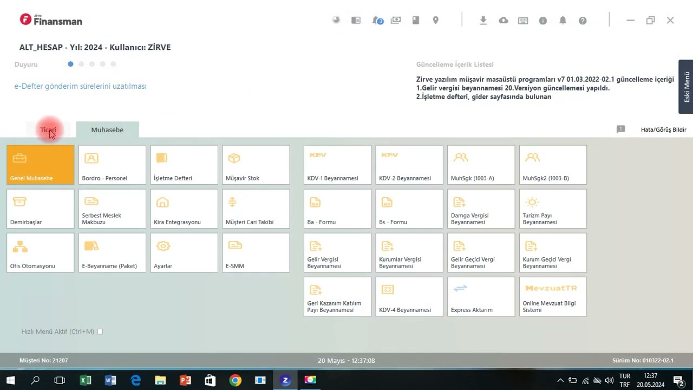Click the money banknote icon in the header

pyautogui.click(x=396, y=20)
